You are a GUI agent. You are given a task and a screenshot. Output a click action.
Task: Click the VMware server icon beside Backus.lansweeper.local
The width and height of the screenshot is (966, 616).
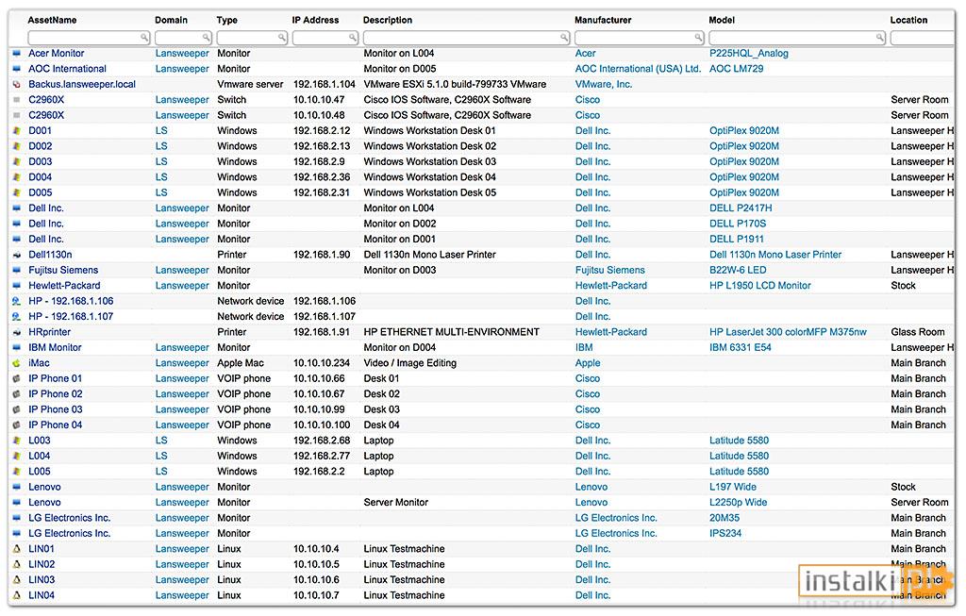coord(17,84)
